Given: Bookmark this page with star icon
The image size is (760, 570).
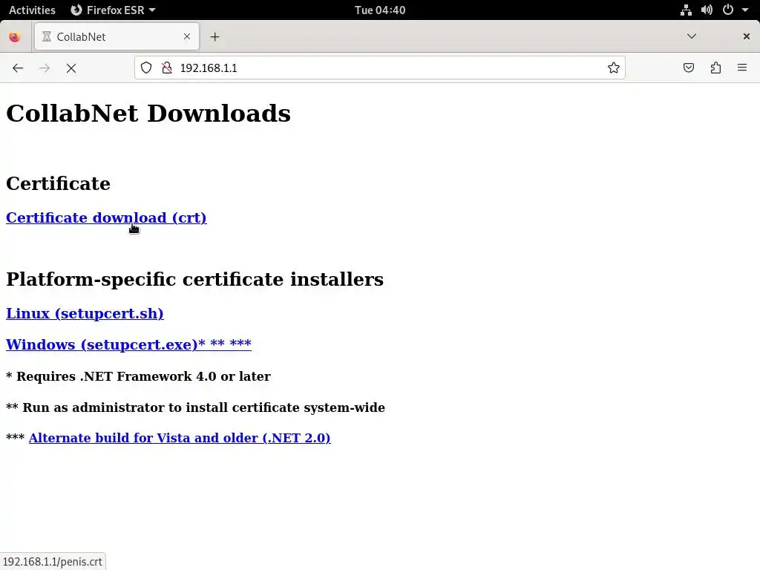Looking at the screenshot, I should [614, 68].
